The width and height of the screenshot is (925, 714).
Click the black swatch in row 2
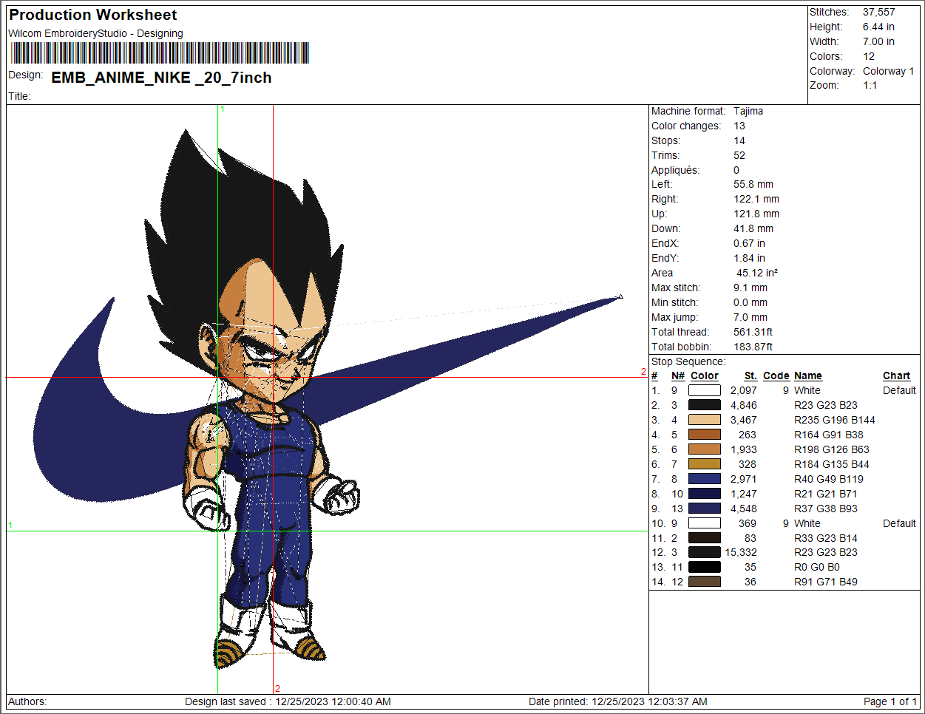[704, 405]
